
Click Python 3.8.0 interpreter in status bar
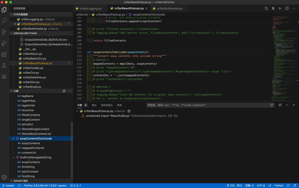tap(45, 185)
